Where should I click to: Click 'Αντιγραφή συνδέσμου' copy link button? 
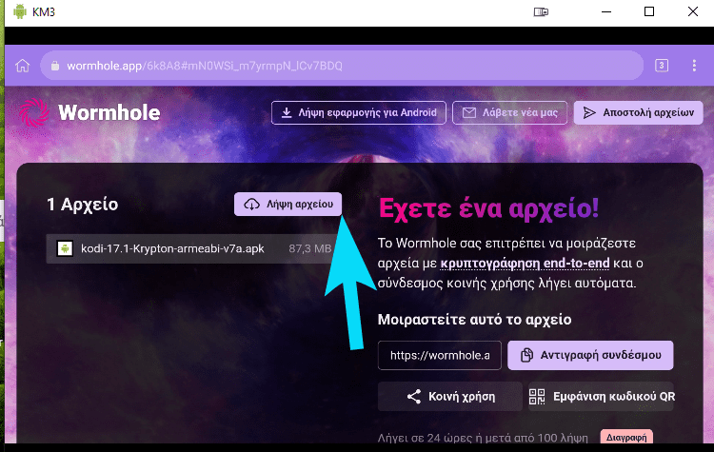[590, 355]
